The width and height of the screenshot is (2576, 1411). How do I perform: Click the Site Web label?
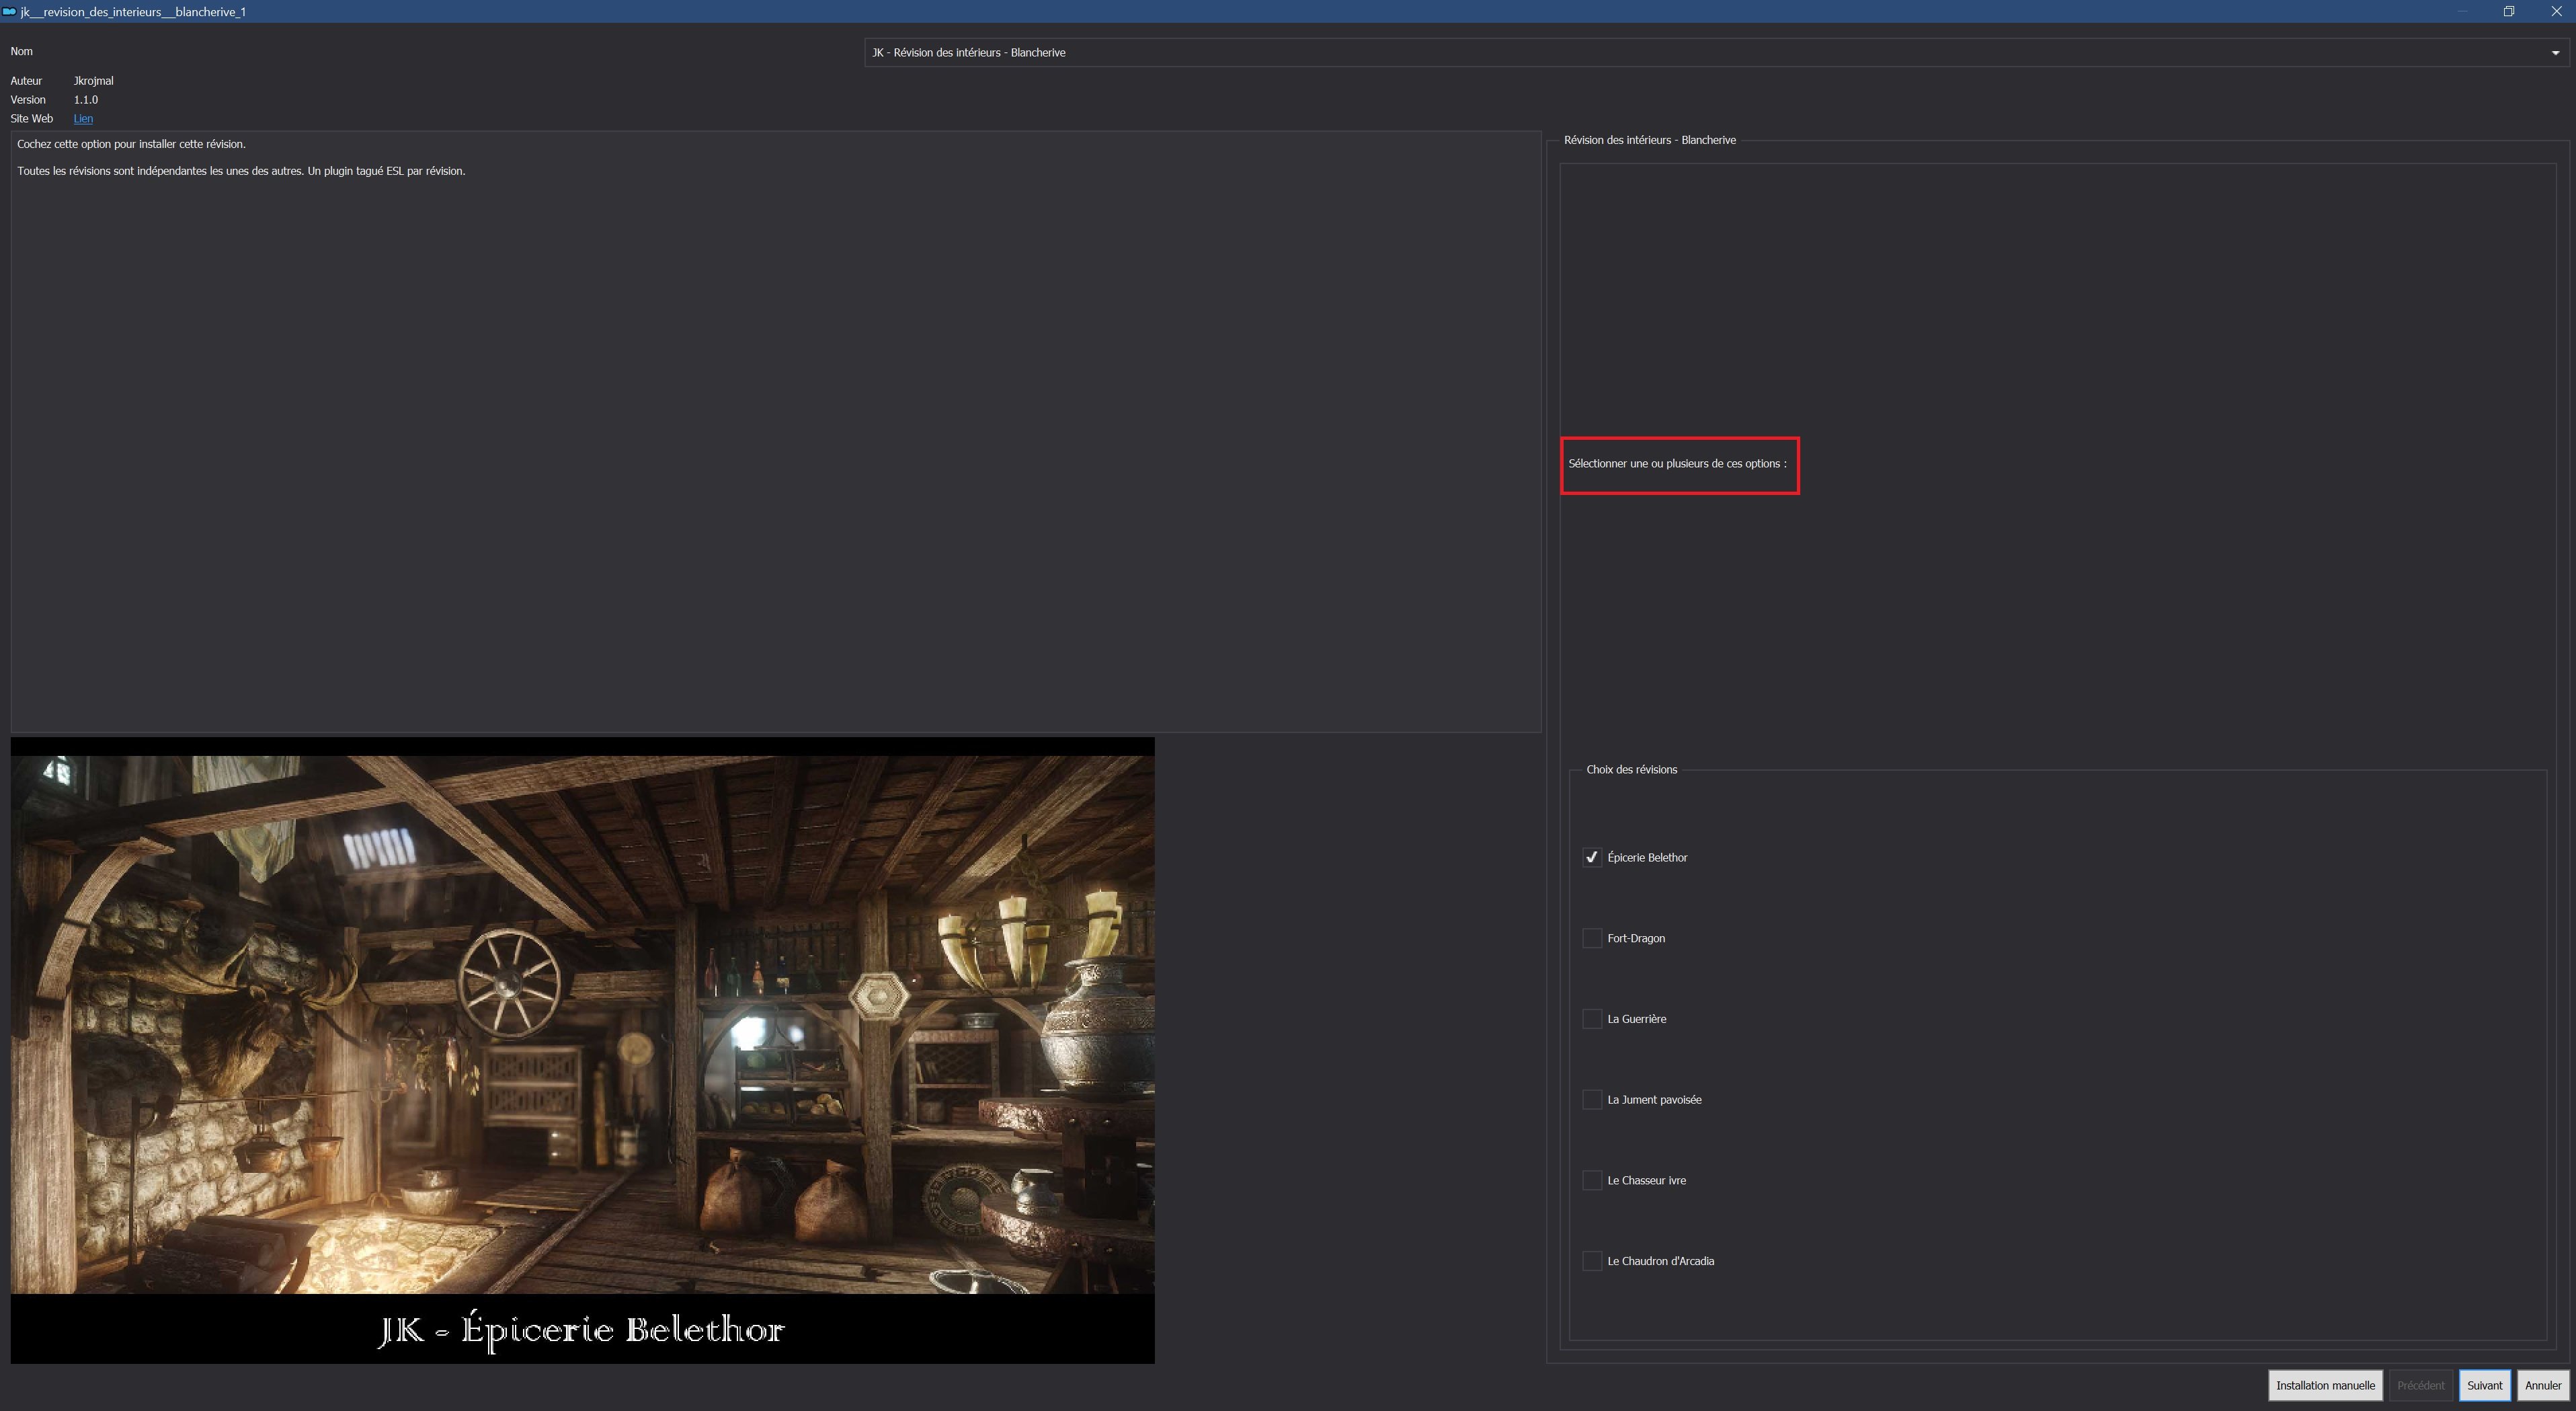[31, 118]
